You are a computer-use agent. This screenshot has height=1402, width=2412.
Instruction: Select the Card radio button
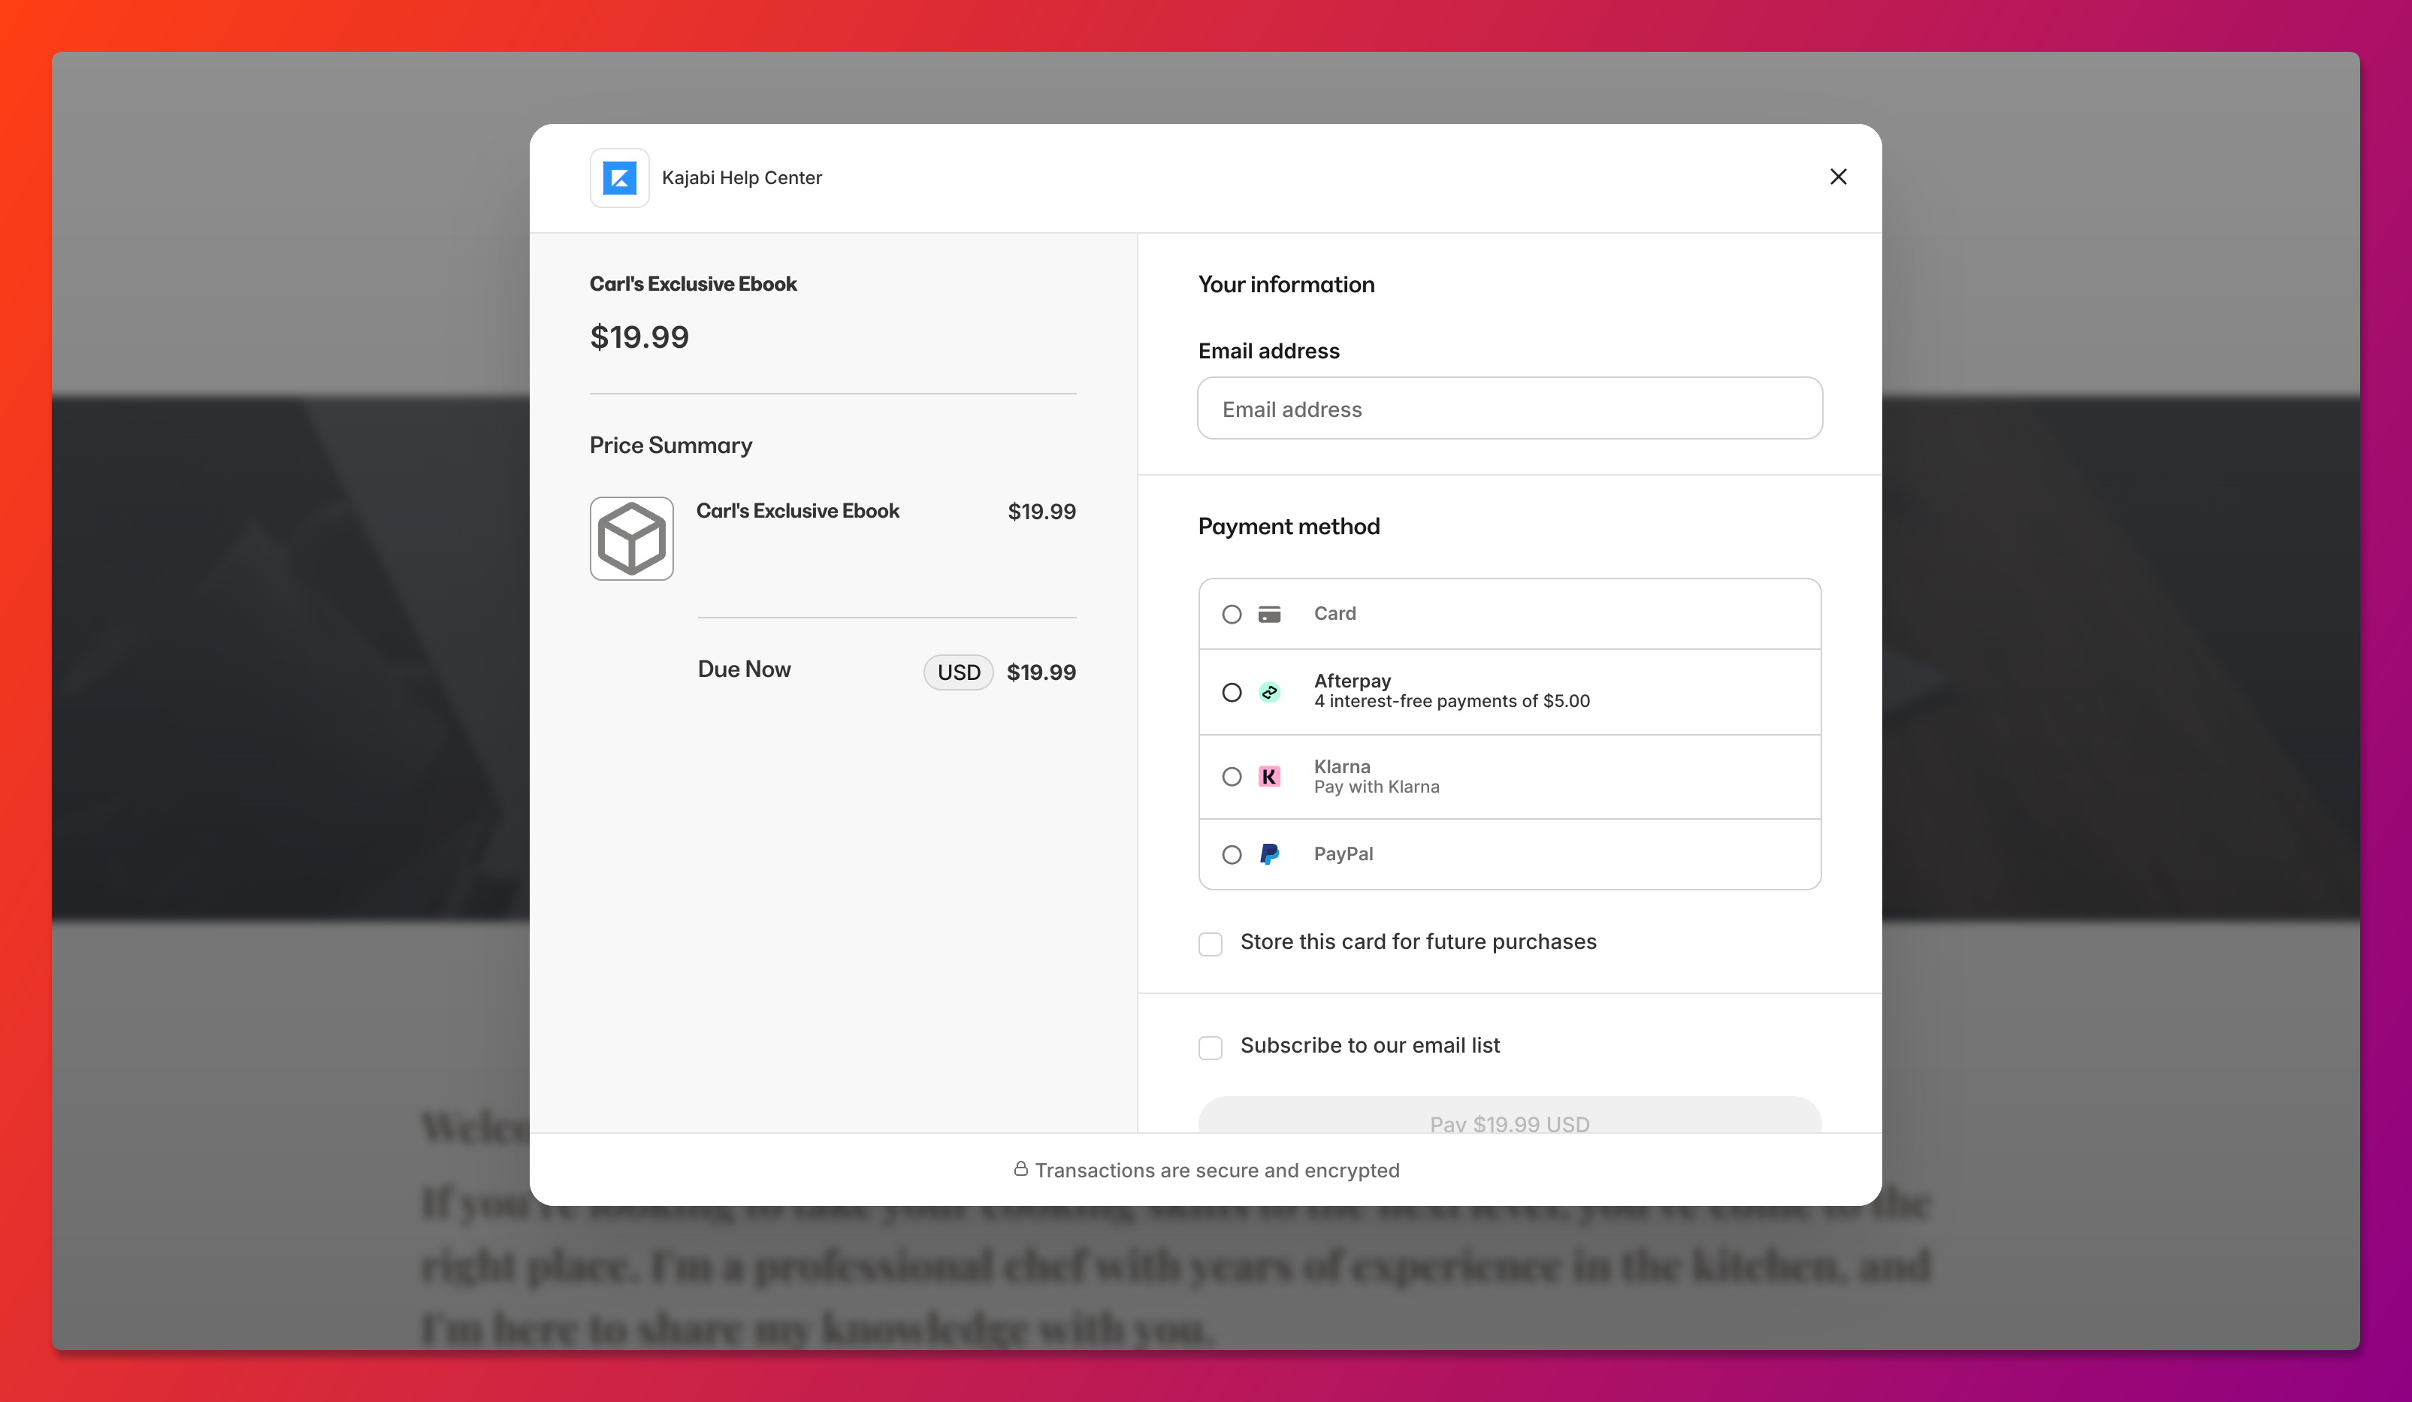coord(1232,615)
